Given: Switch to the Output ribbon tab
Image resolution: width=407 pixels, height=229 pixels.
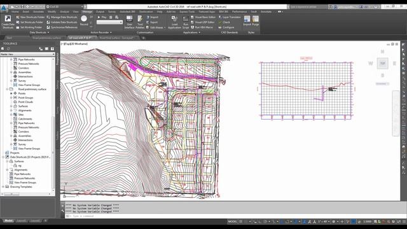Looking at the screenshot, I should tap(100, 11).
